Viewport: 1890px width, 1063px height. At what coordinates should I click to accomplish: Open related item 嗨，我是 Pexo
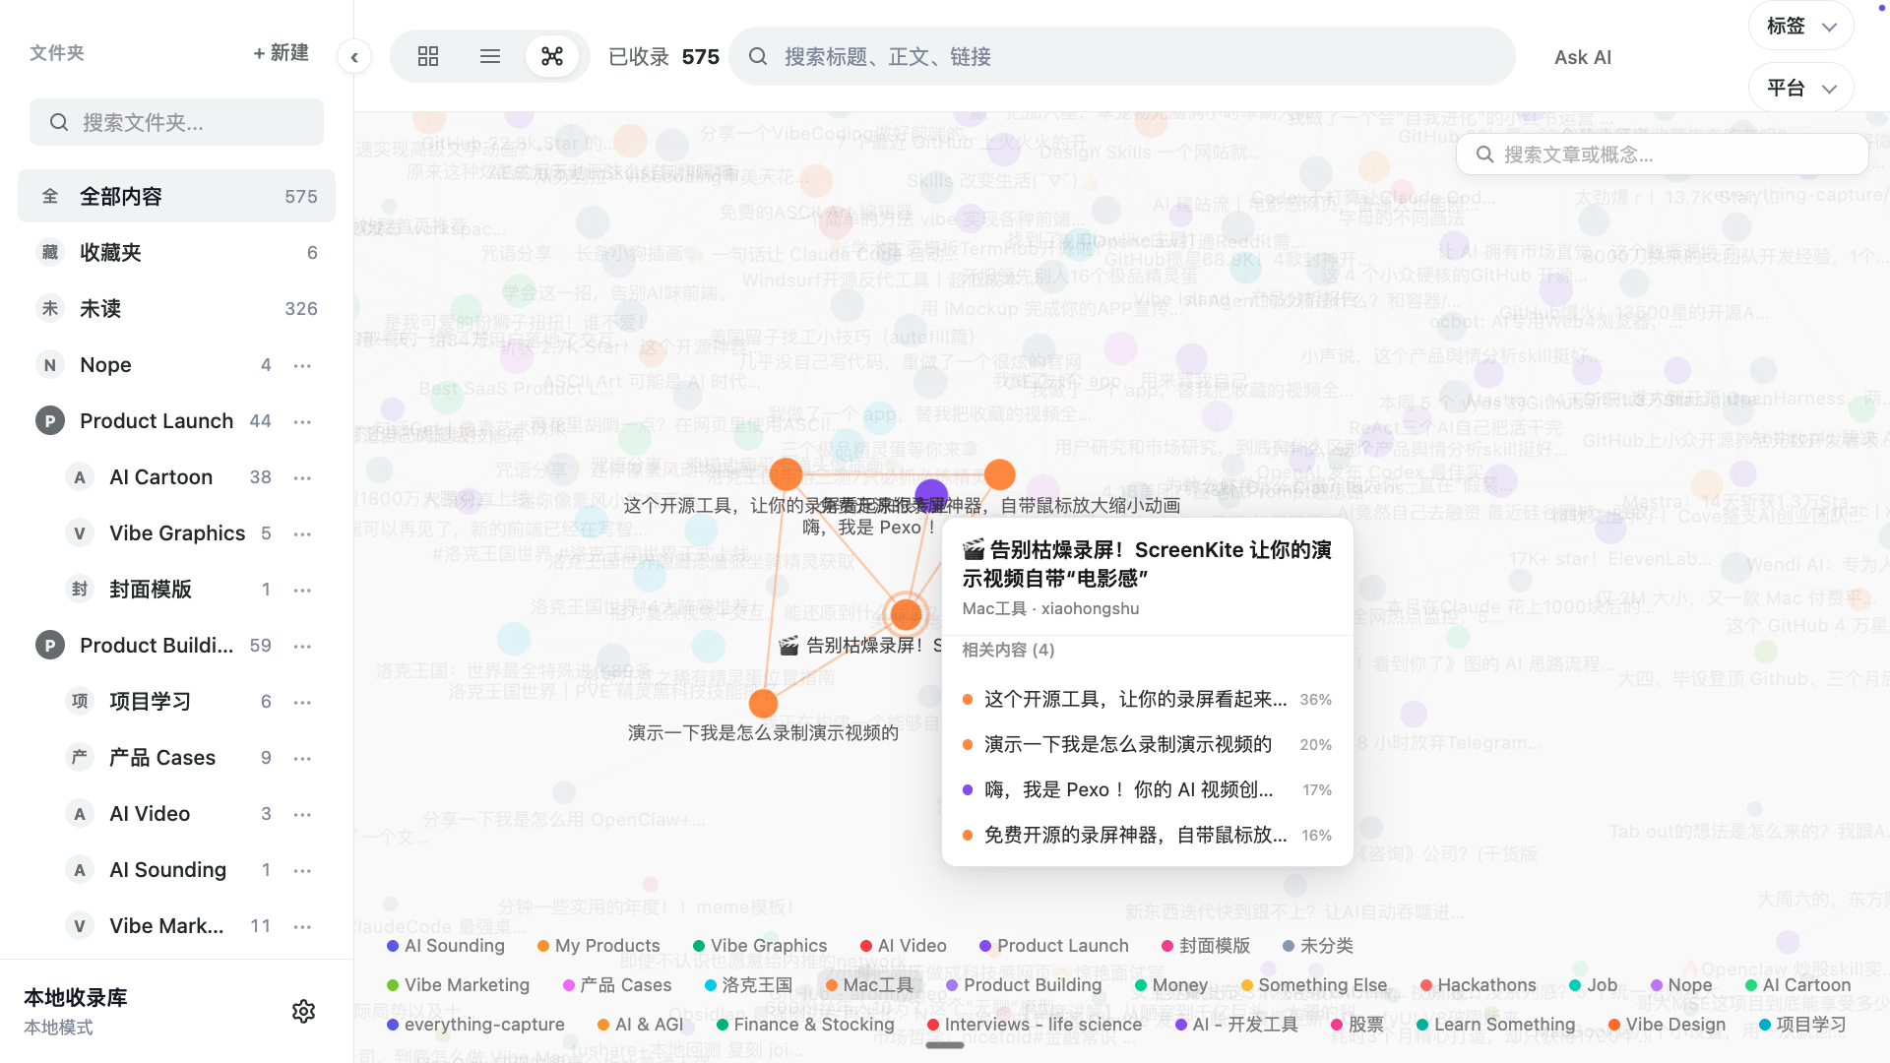click(x=1147, y=790)
